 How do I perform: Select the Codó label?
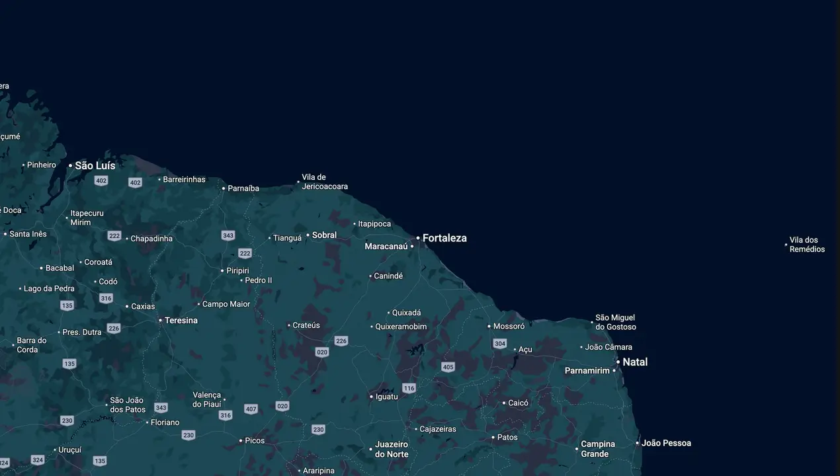click(x=108, y=282)
